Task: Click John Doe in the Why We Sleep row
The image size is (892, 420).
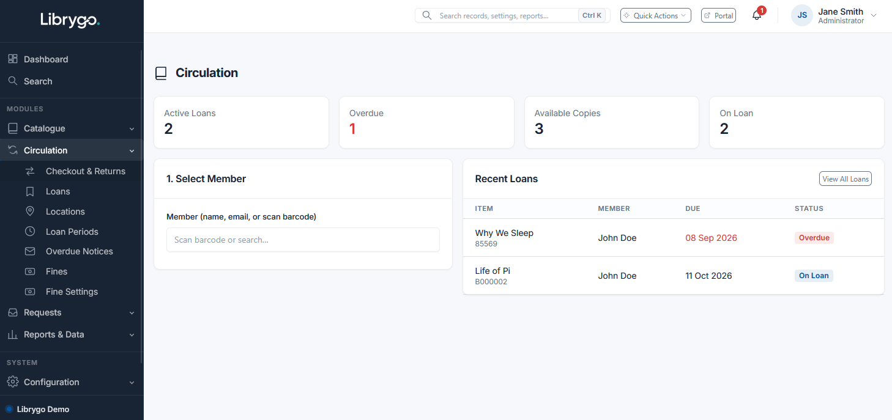Action: point(617,238)
